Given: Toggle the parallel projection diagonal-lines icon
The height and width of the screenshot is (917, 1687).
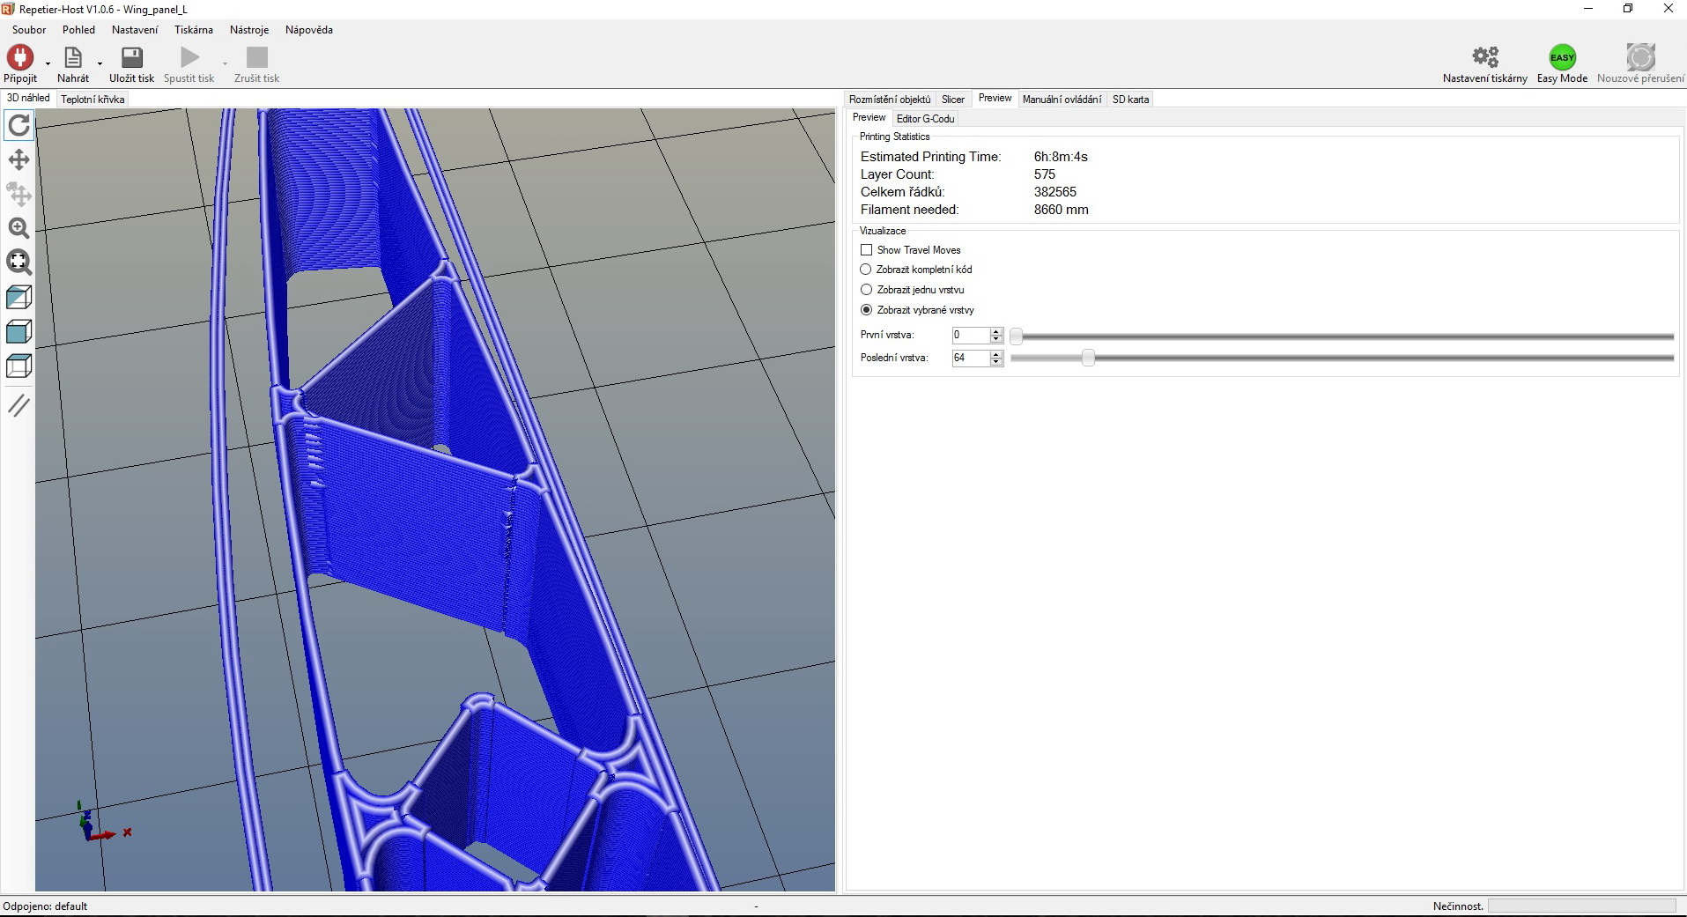Looking at the screenshot, I should click(18, 405).
